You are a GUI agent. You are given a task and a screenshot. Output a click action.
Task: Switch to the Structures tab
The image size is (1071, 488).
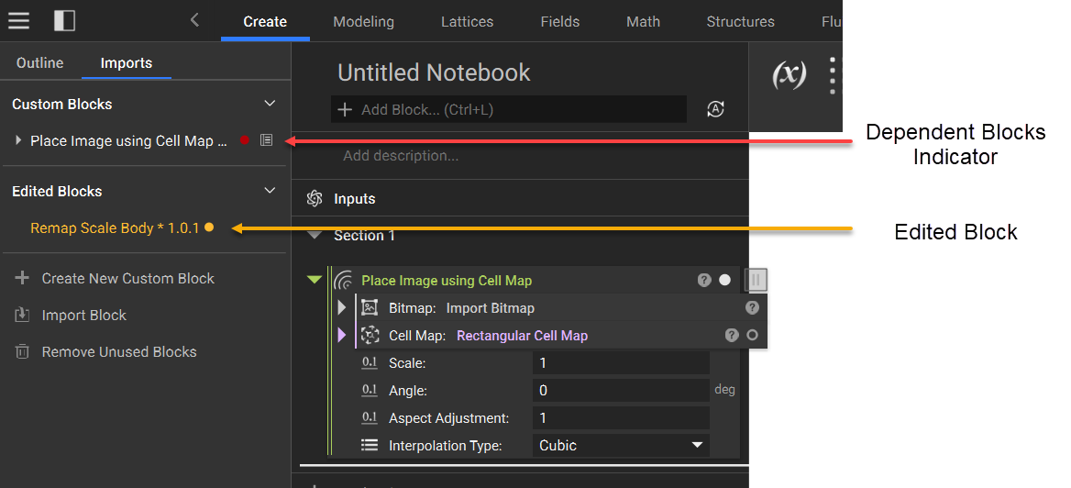tap(740, 21)
